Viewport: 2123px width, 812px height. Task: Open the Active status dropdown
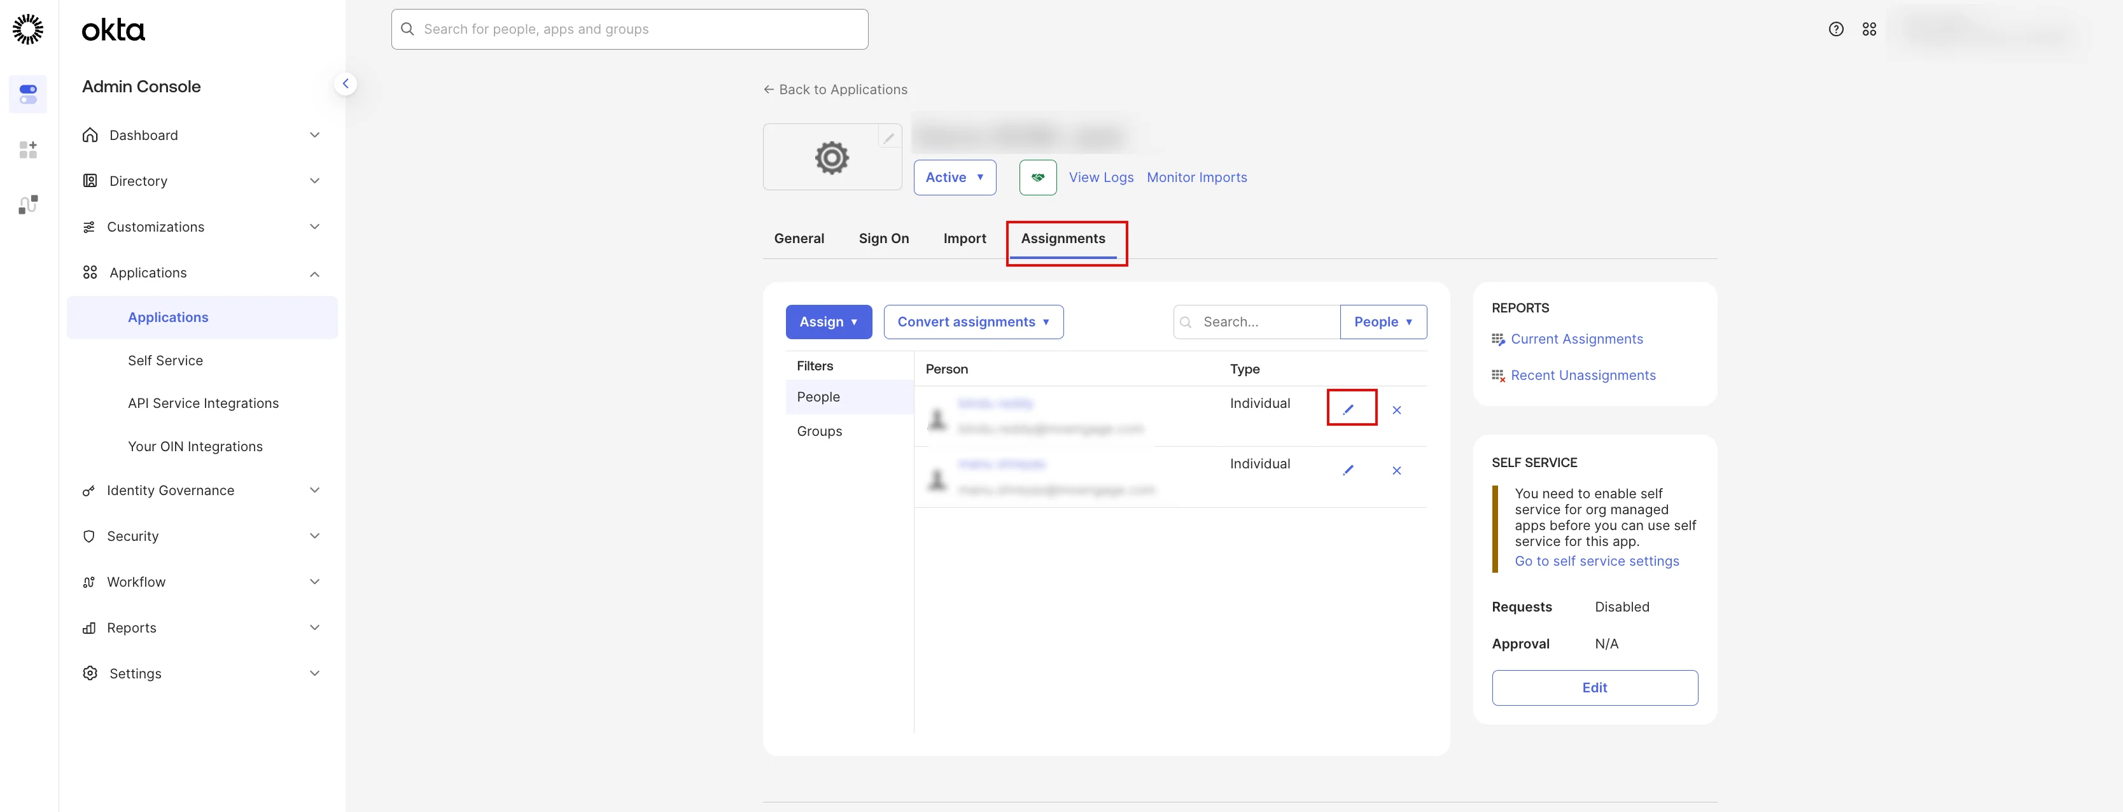955,178
